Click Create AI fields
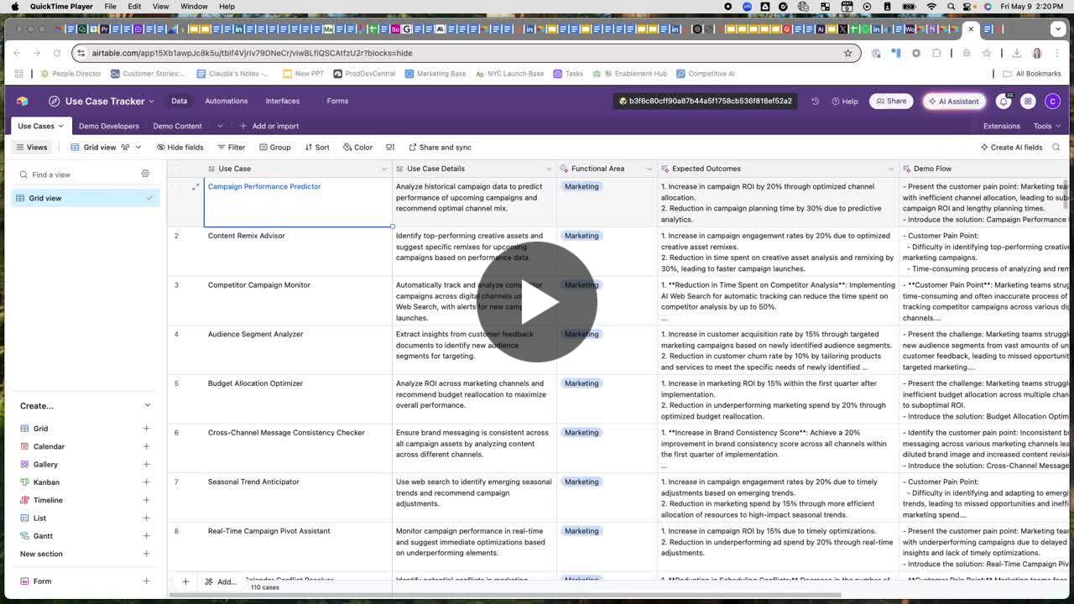The image size is (1074, 604). 1011,147
